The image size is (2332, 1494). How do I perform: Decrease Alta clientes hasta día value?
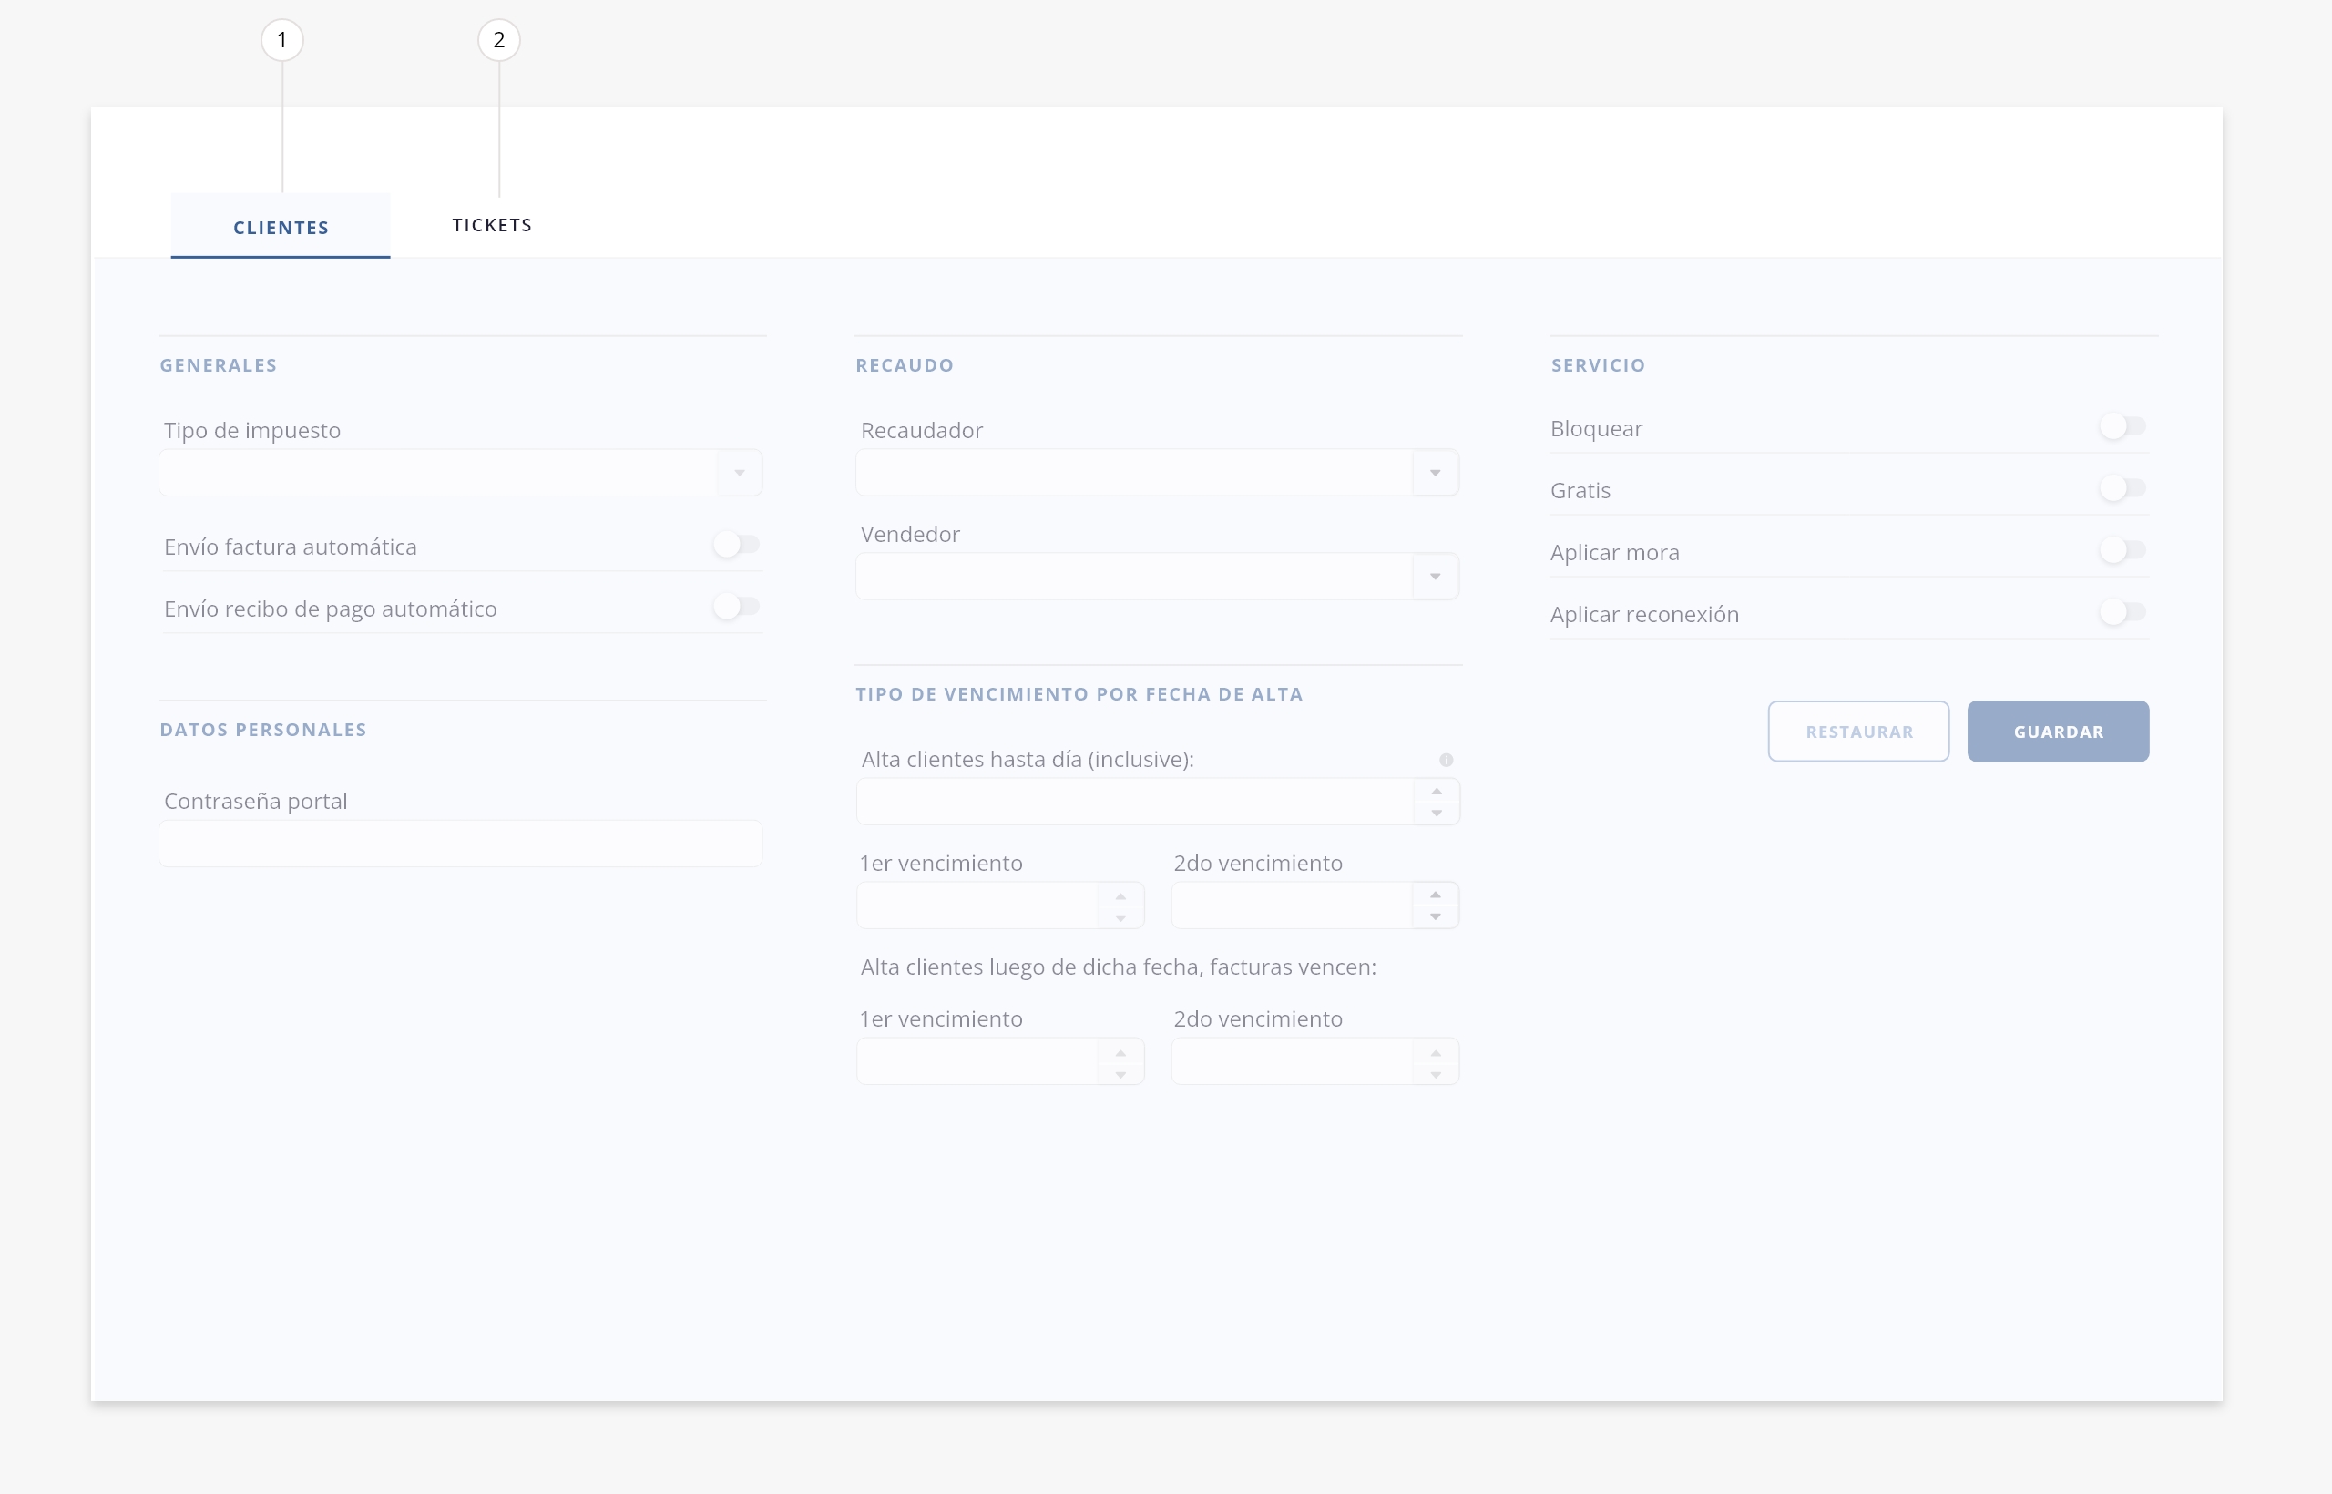(1437, 813)
